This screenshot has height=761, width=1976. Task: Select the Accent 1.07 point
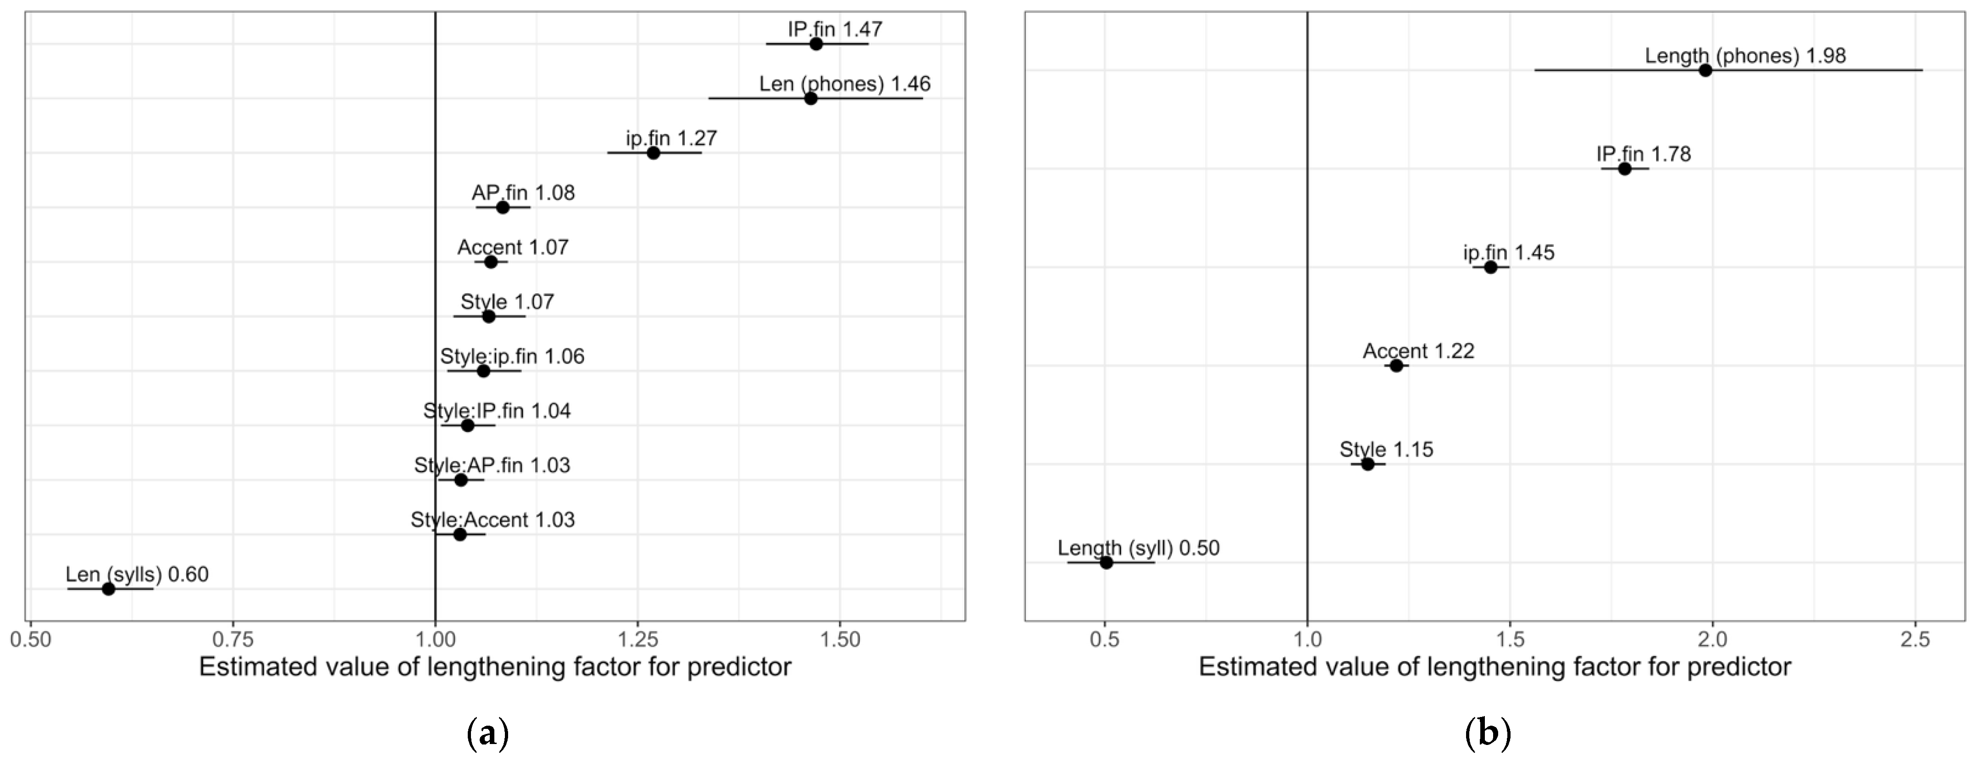coord(491,261)
